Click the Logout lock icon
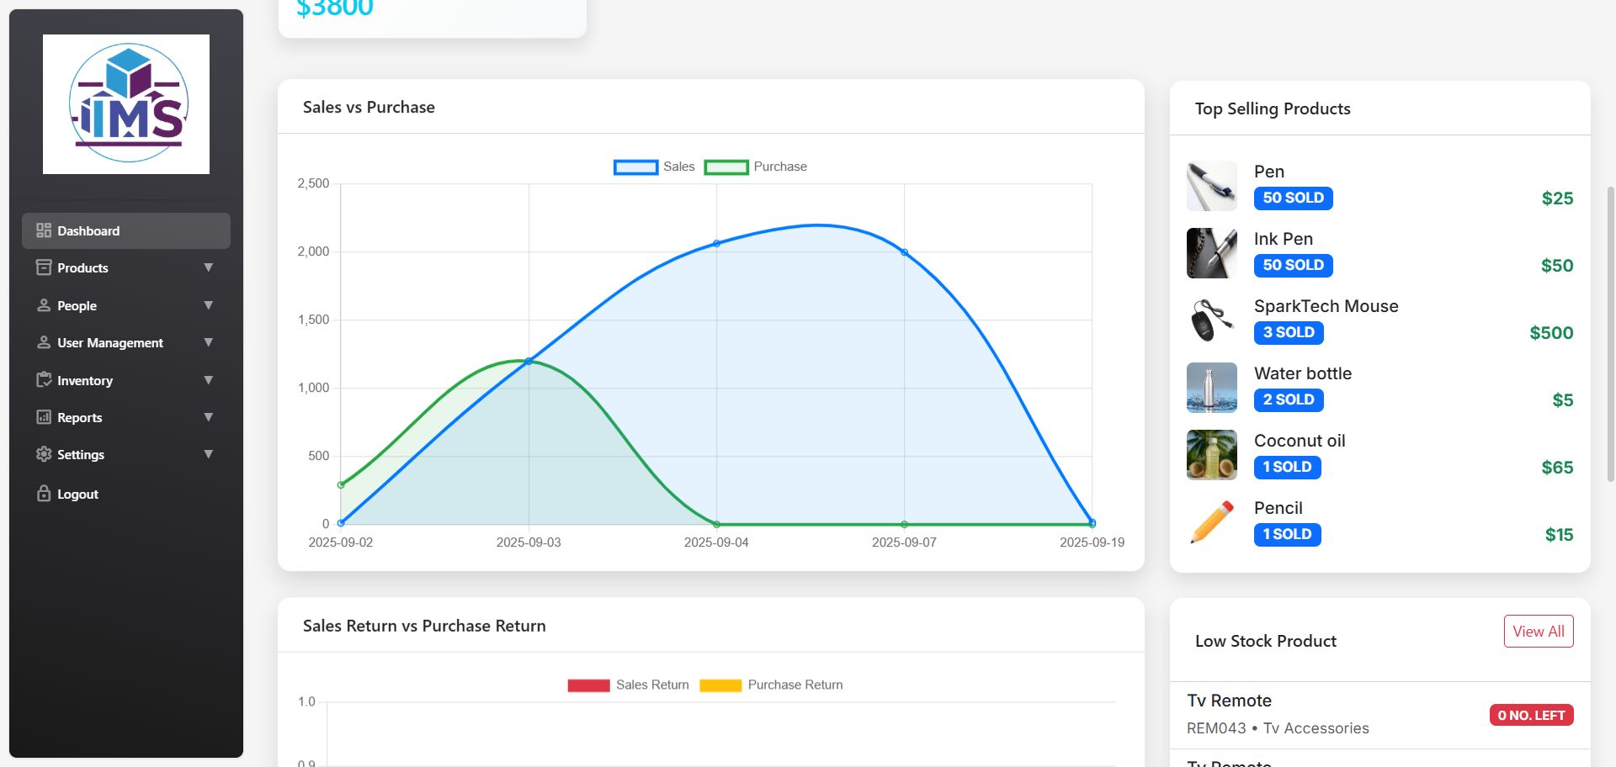1616x767 pixels. point(44,494)
